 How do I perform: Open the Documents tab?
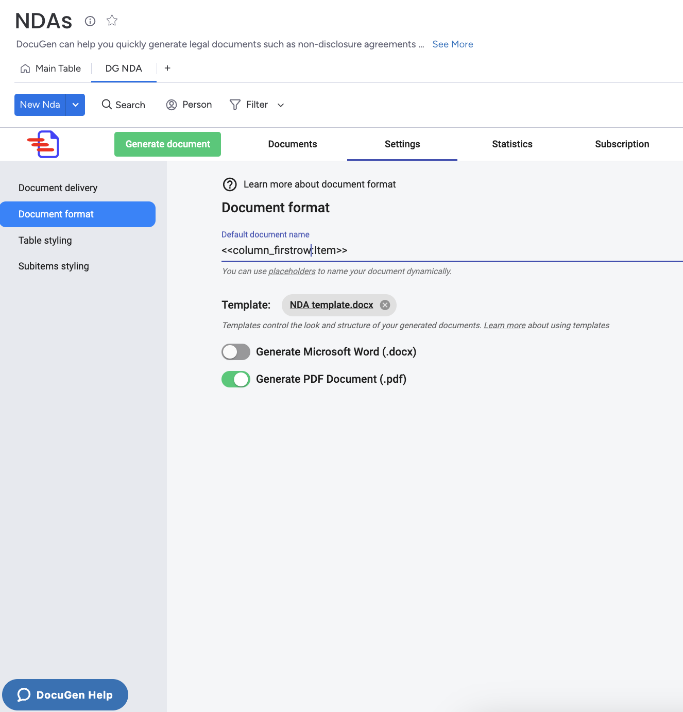click(x=293, y=144)
